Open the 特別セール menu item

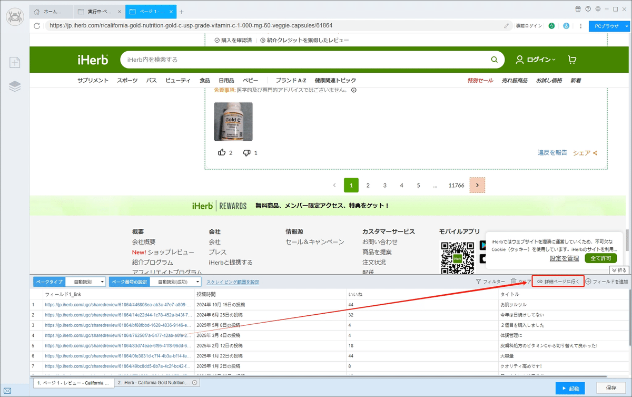480,80
